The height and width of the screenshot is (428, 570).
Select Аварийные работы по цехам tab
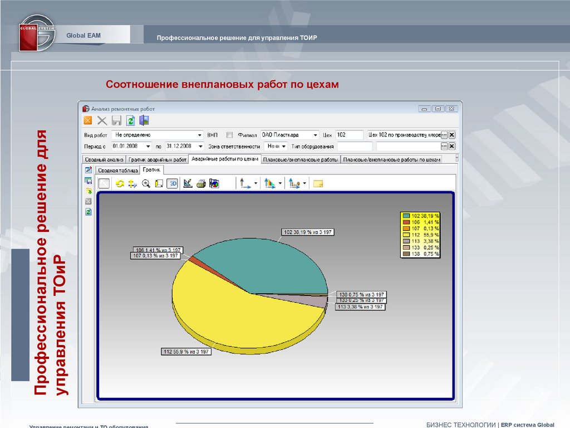click(225, 159)
